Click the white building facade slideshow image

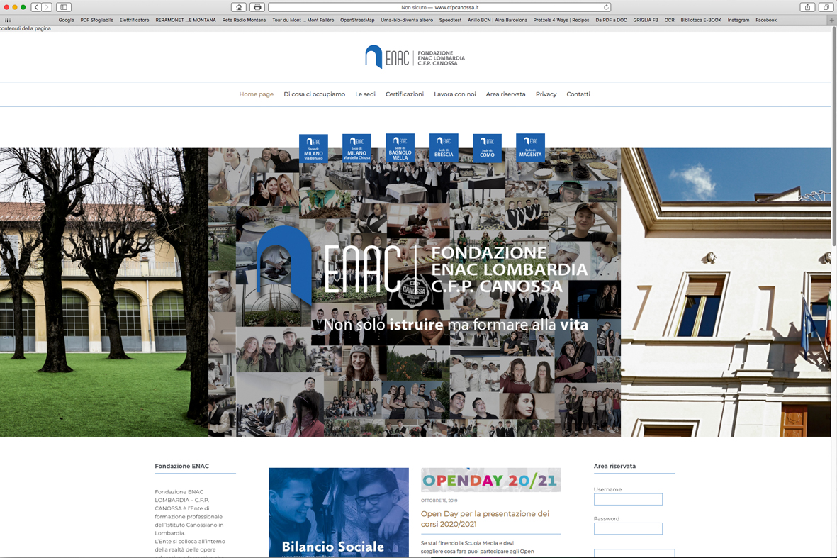(x=726, y=292)
